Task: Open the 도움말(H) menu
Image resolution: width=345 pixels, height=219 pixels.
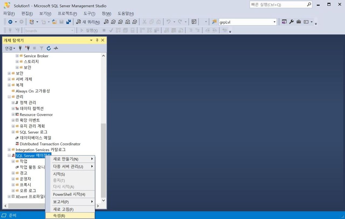Action: tap(126, 14)
